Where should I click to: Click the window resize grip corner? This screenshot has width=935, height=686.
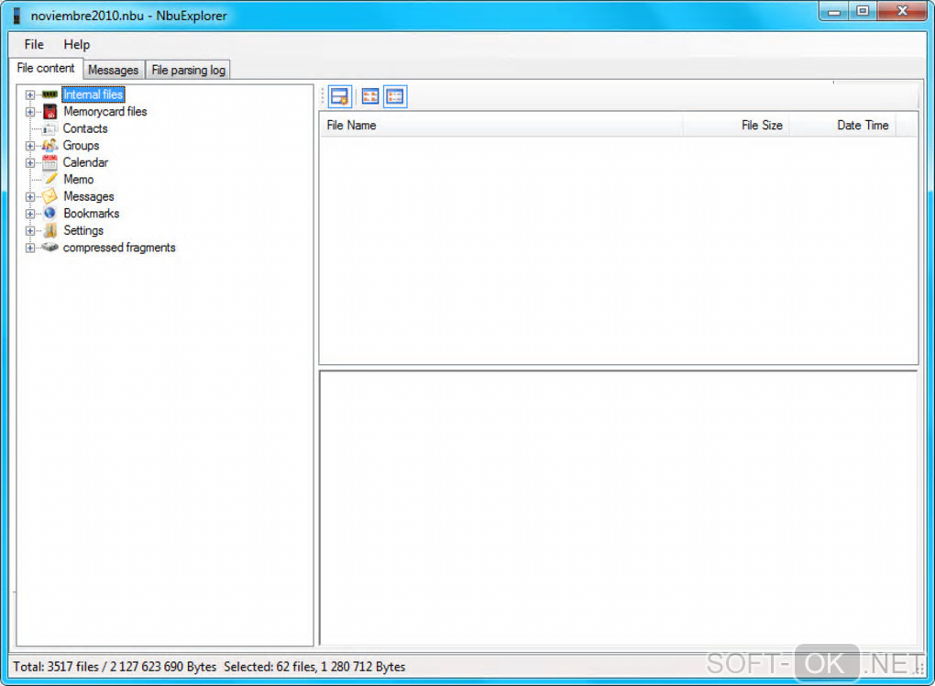pos(918,669)
